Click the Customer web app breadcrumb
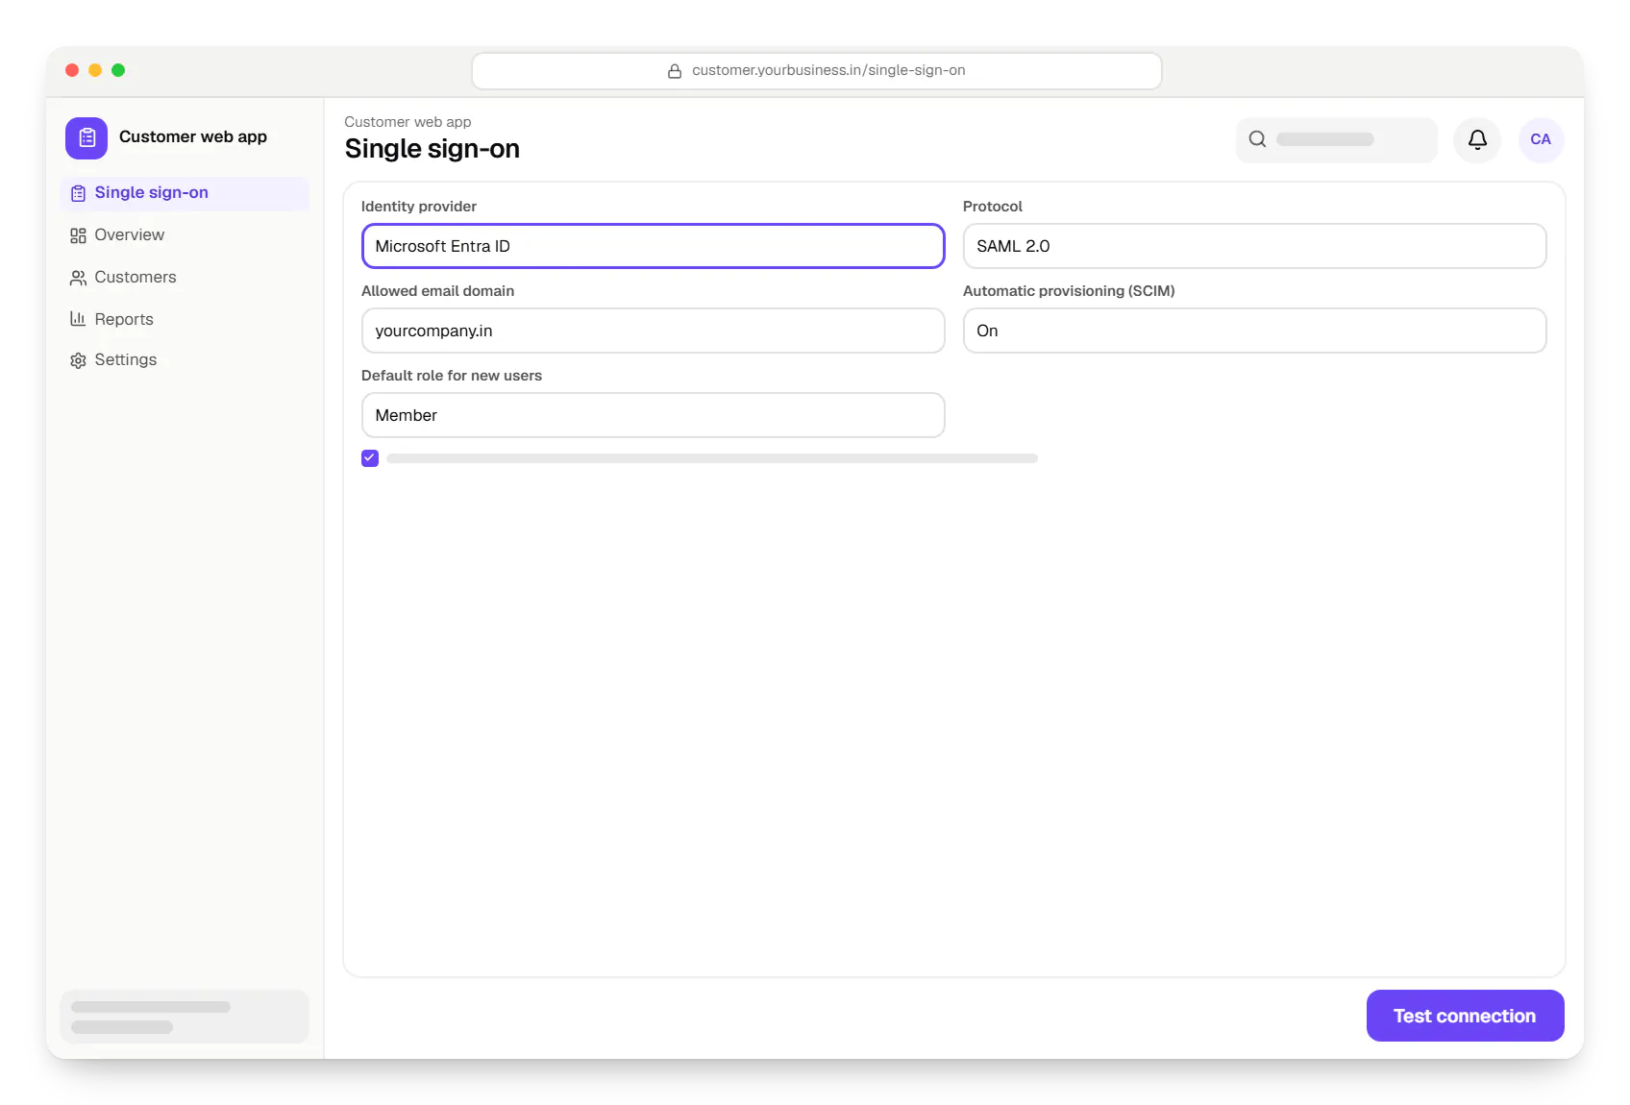Screen dimensions: 1630x1105 [x=407, y=122]
